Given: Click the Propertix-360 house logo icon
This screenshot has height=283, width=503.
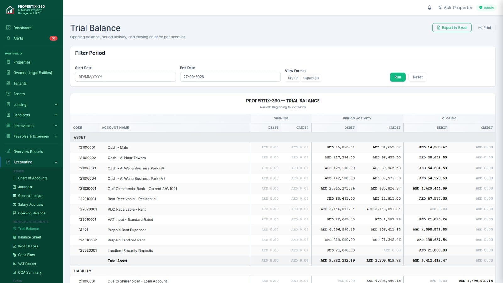Looking at the screenshot, I should tap(10, 10).
